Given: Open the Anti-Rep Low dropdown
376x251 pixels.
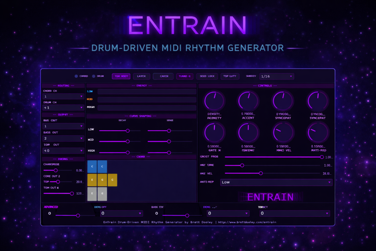Looking at the screenshot, I should (x=276, y=182).
